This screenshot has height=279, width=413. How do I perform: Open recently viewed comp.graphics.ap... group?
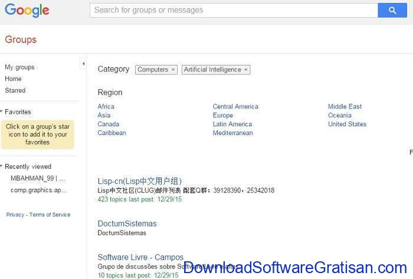(x=39, y=190)
